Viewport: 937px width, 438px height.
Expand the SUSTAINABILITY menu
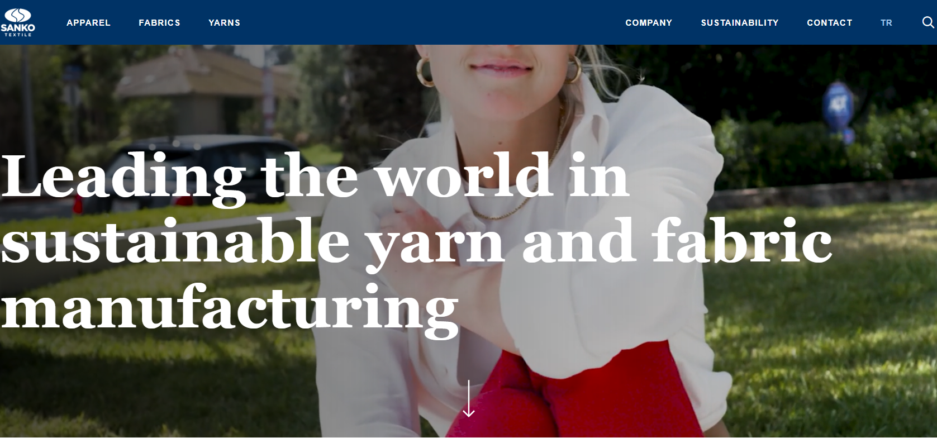pyautogui.click(x=740, y=23)
